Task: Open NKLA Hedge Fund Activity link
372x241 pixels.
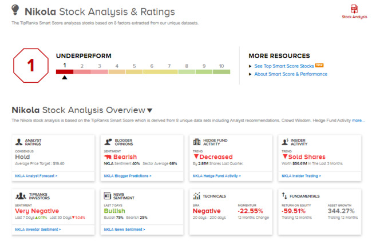Action: (215, 176)
